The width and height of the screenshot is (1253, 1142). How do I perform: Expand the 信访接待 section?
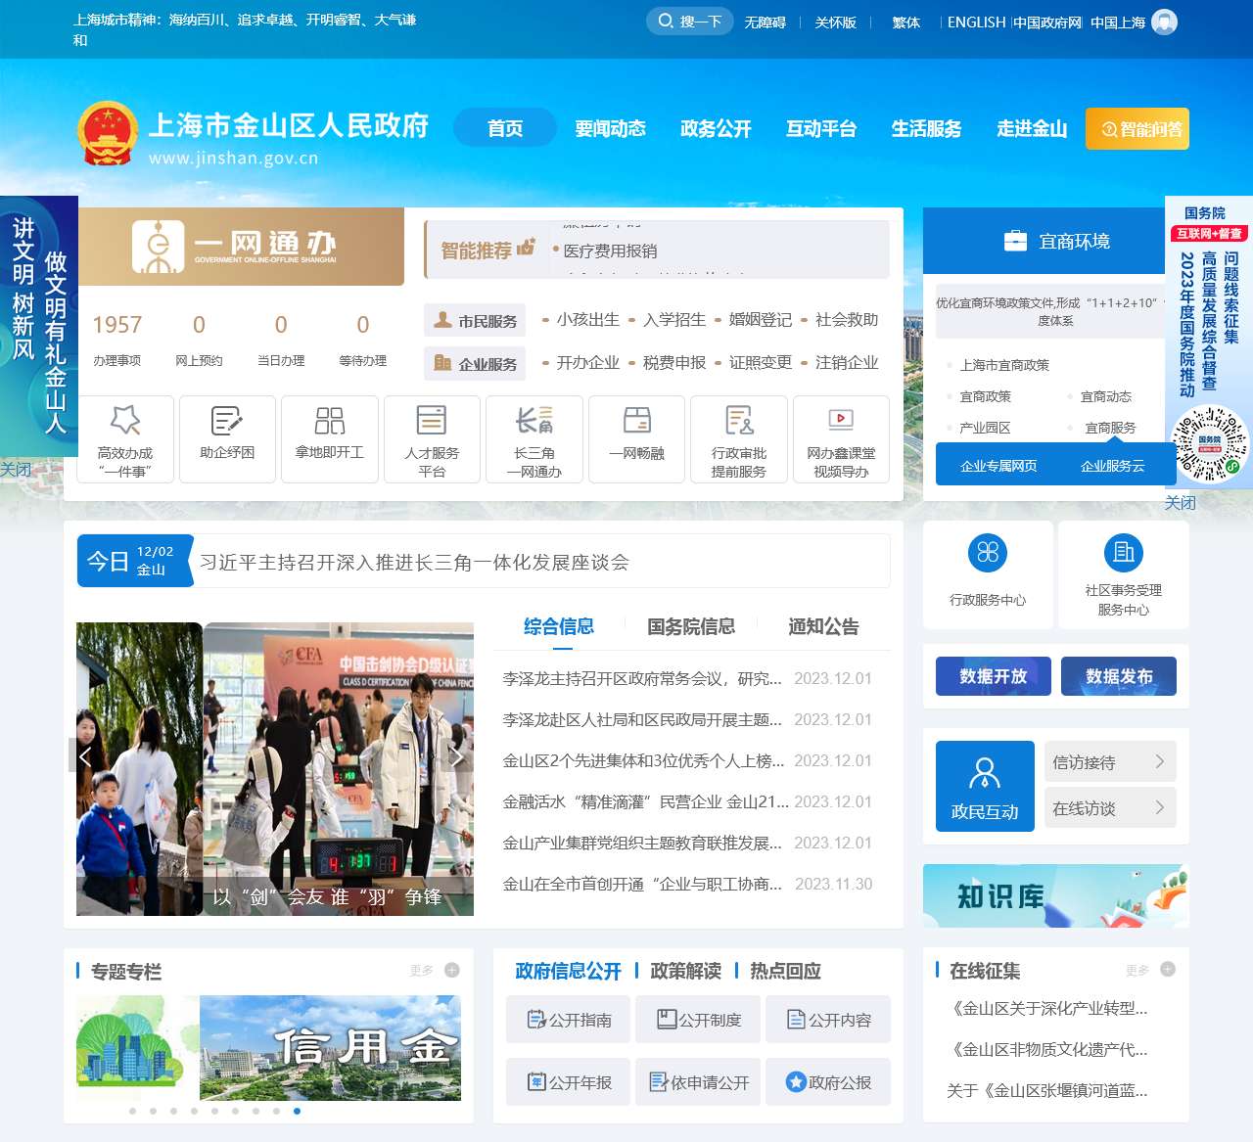(1110, 761)
